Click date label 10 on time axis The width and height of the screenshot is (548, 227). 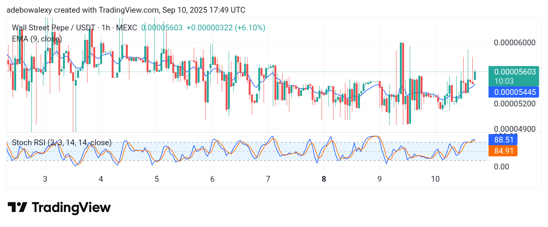click(435, 179)
